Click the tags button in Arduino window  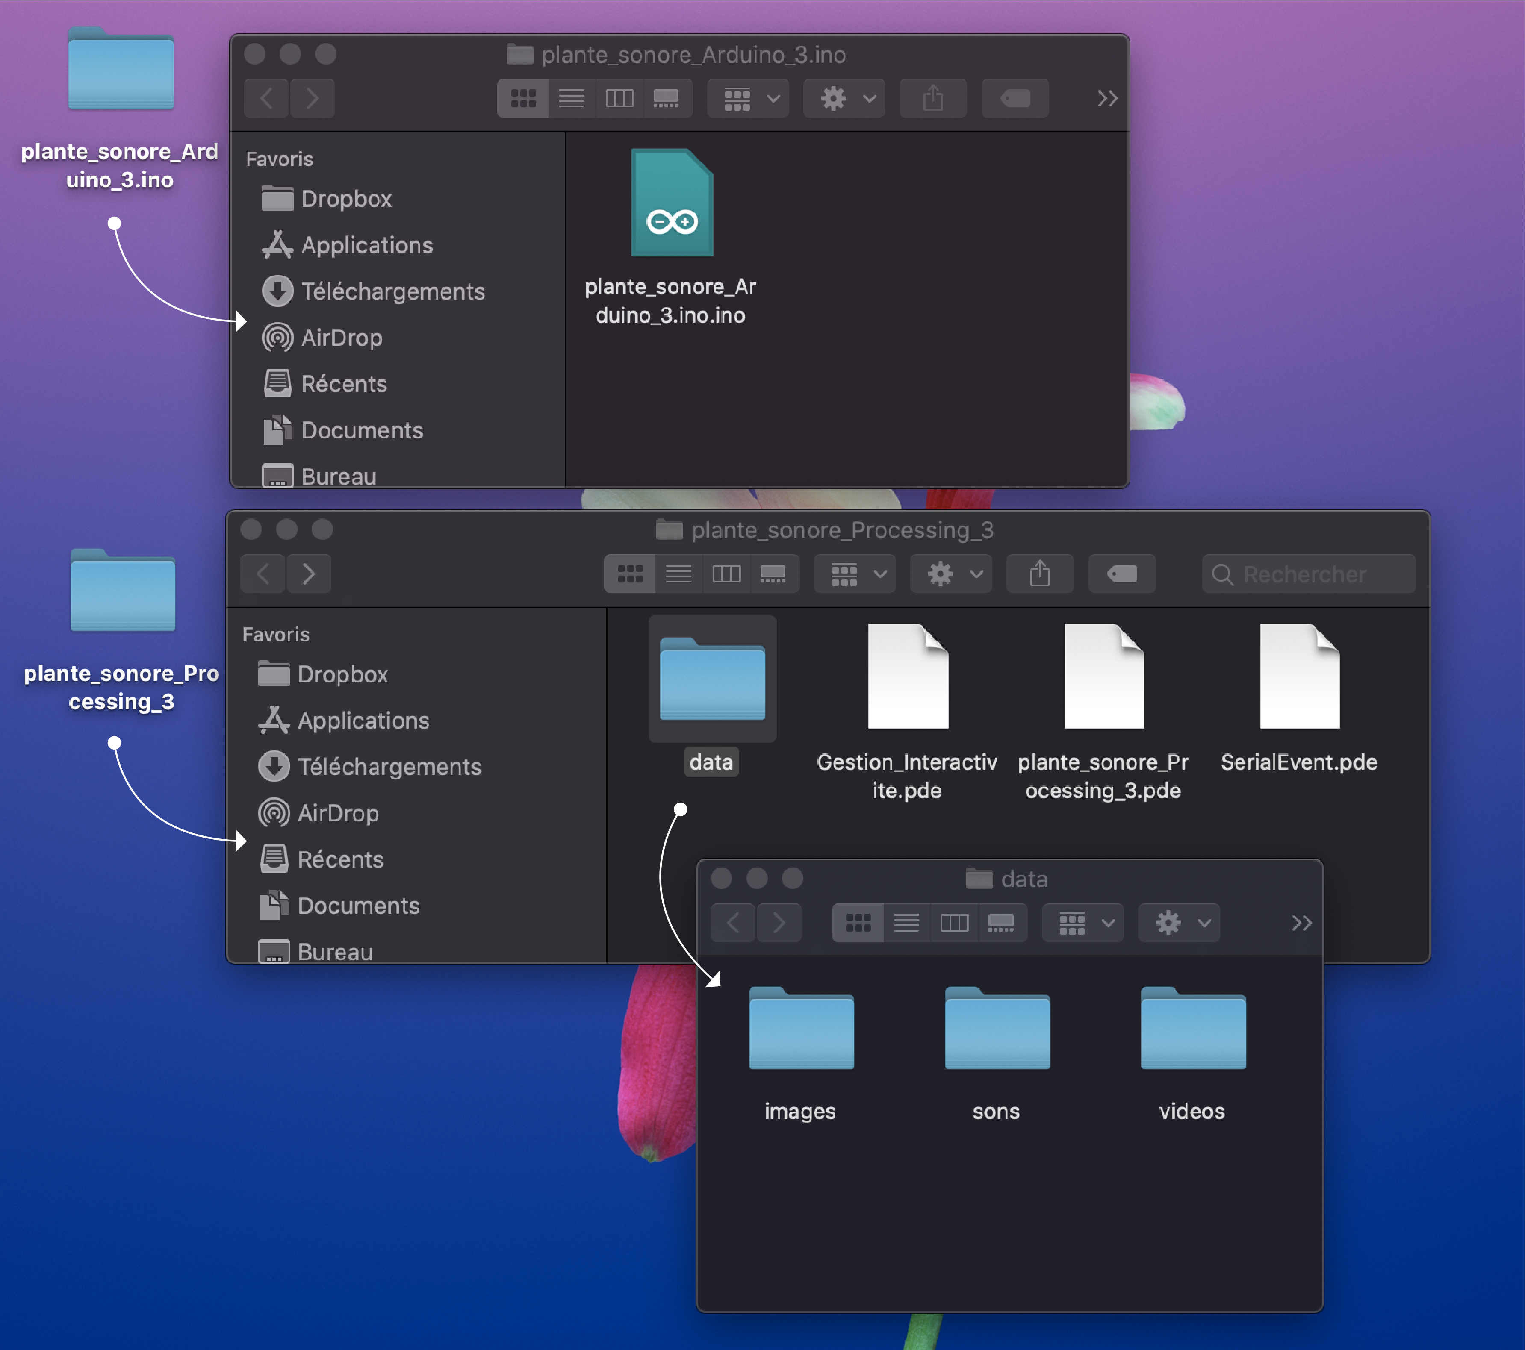point(1015,98)
